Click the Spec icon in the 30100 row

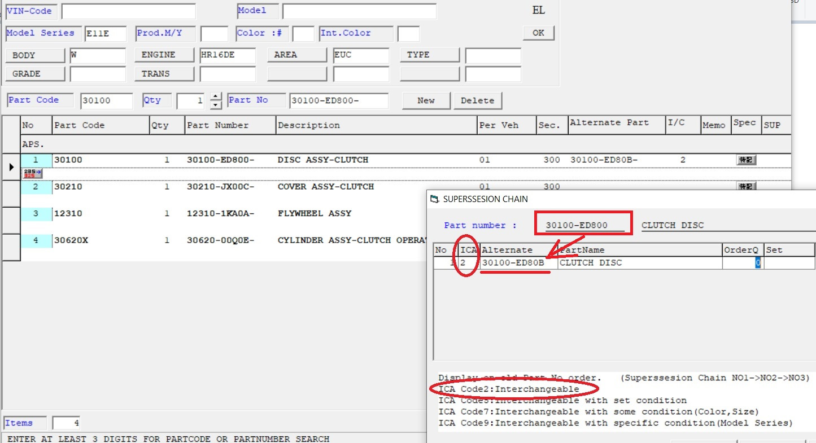[x=746, y=160]
